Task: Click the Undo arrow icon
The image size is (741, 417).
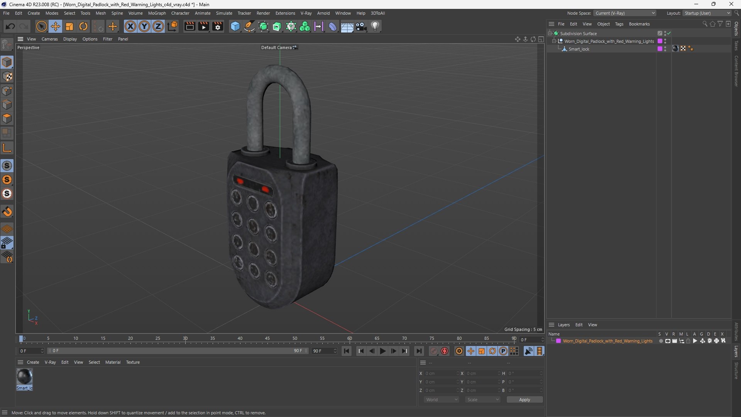Action: pos(10,26)
